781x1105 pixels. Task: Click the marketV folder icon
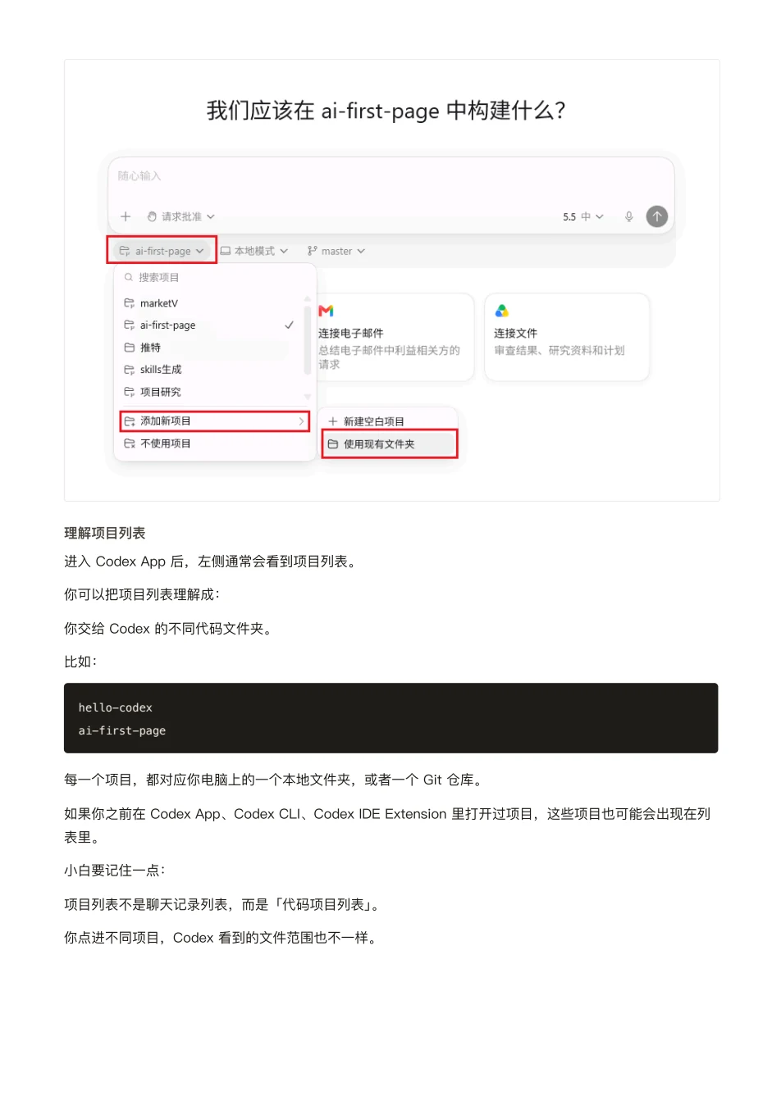click(129, 303)
